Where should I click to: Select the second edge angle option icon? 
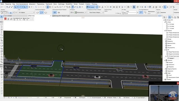pos(145,12)
